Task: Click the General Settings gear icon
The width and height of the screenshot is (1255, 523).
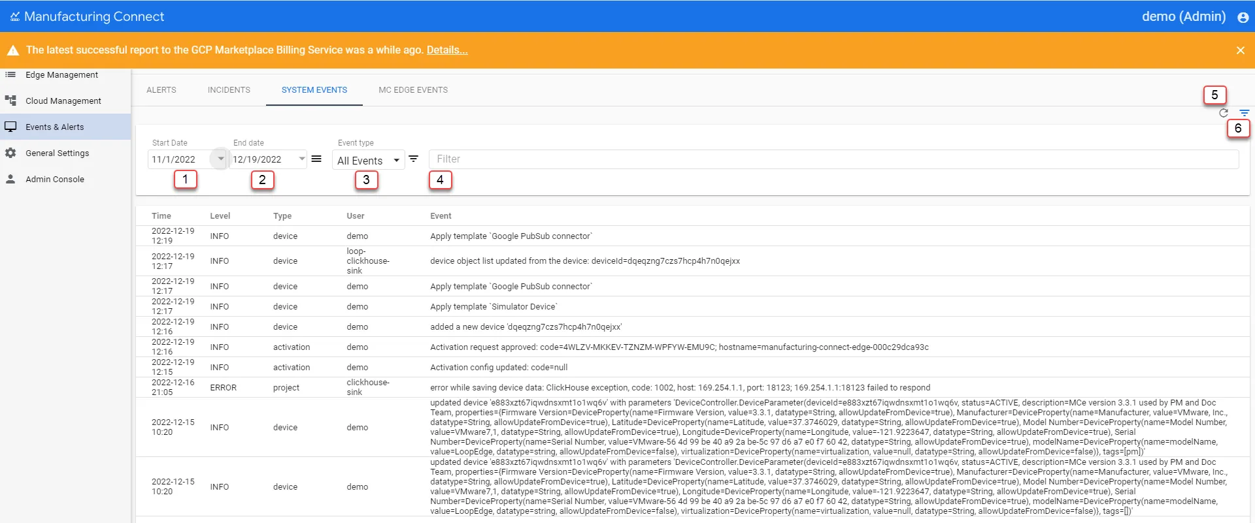Action: [10, 153]
